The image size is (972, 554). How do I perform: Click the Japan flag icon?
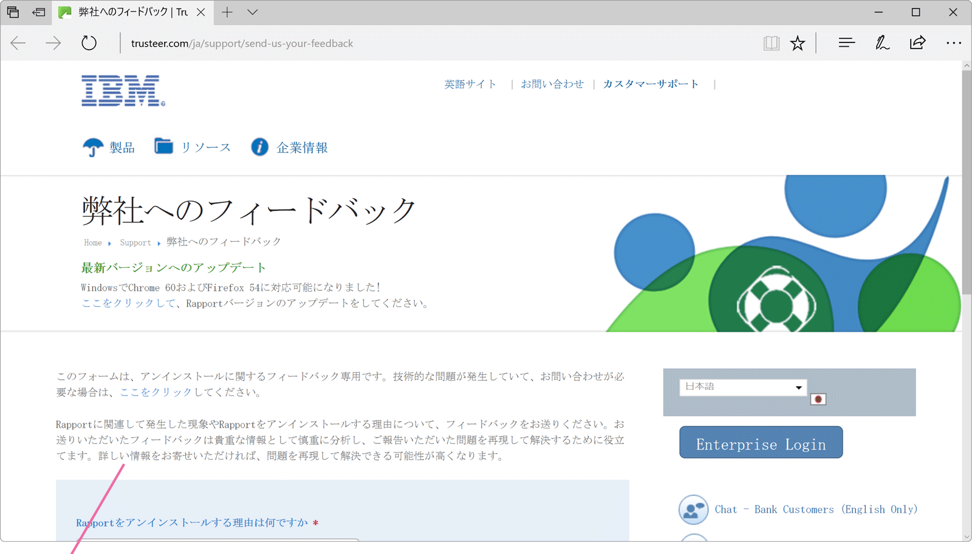pyautogui.click(x=818, y=399)
